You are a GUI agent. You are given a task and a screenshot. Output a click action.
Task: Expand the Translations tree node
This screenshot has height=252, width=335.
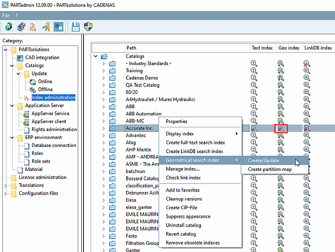click(x=6, y=185)
